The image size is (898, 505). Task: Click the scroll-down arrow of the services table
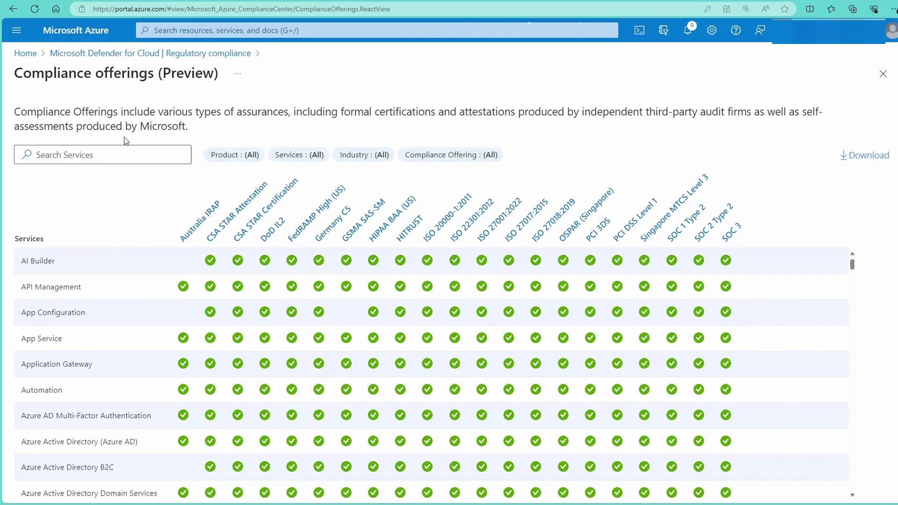click(852, 495)
